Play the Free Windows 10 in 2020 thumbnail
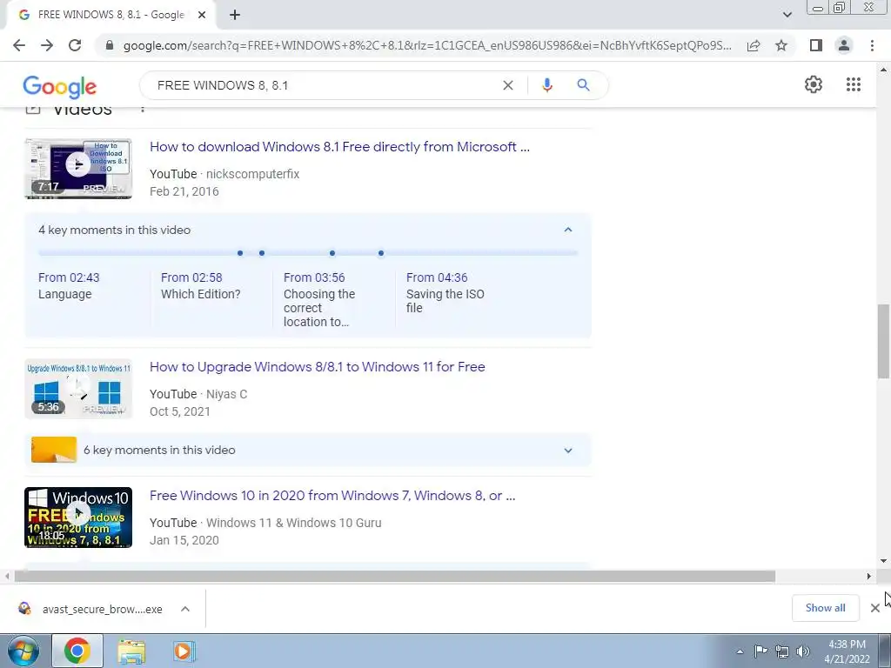Screen dimensions: 891x668 pos(77,518)
